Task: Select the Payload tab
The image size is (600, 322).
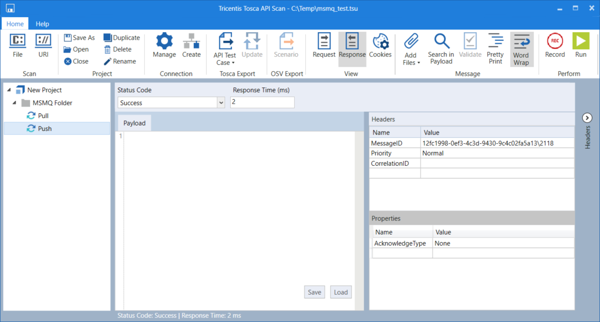Action: click(x=134, y=123)
